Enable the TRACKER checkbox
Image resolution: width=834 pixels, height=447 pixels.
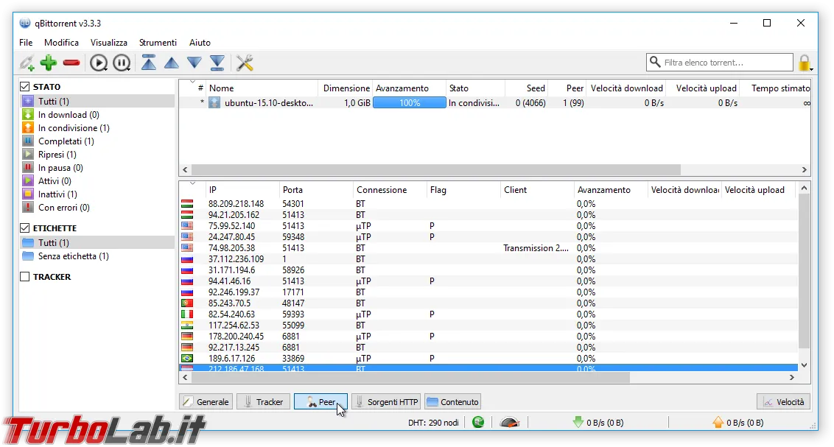[x=24, y=276]
